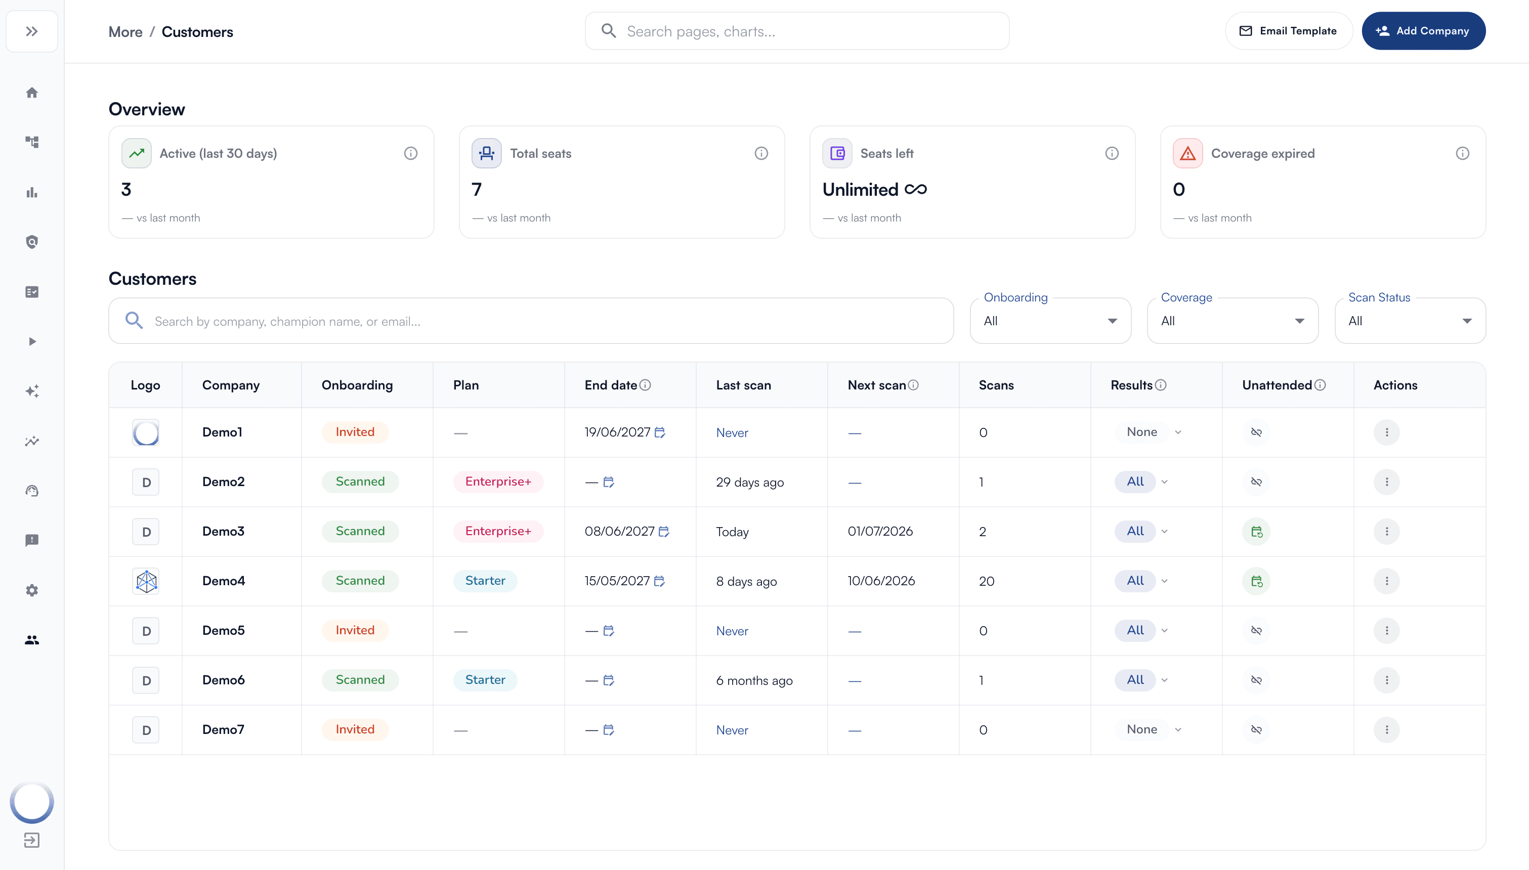This screenshot has width=1529, height=870.
Task: Click Never last scan link for Demo5
Action: pyautogui.click(x=732, y=631)
